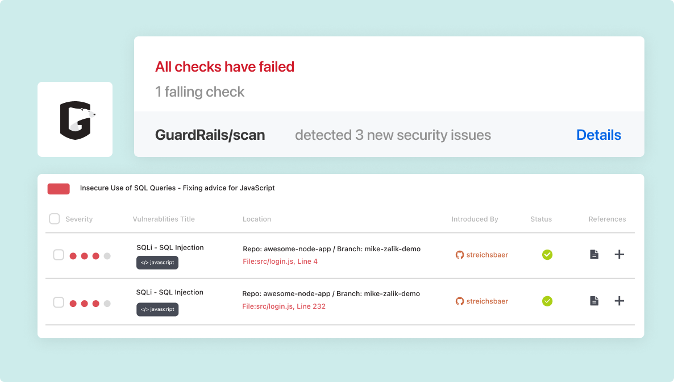Click GitHub icon beside second streichsbaer
Image resolution: width=674 pixels, height=382 pixels.
point(460,301)
